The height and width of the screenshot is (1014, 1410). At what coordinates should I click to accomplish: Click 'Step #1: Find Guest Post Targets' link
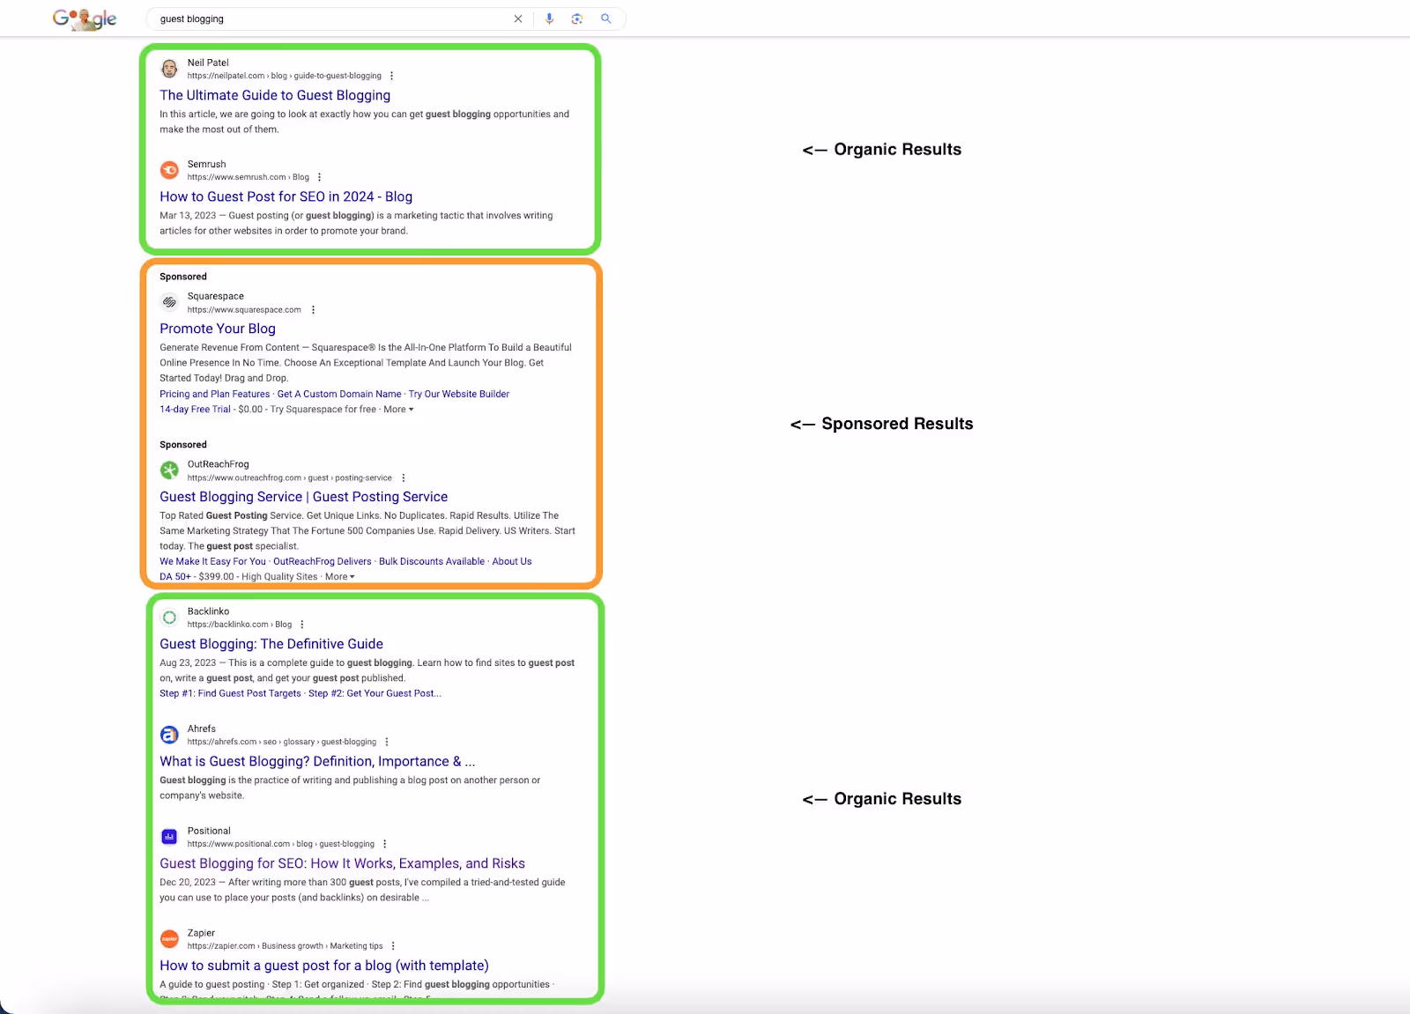[230, 693]
